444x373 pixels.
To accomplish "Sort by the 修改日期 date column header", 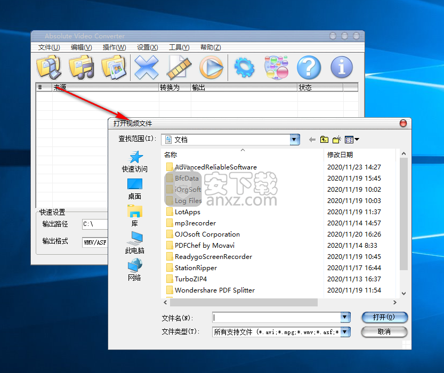I will 360,155.
